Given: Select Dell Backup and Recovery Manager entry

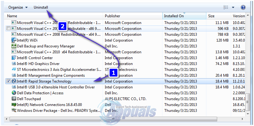Looking at the screenshot, I should [46, 46].
